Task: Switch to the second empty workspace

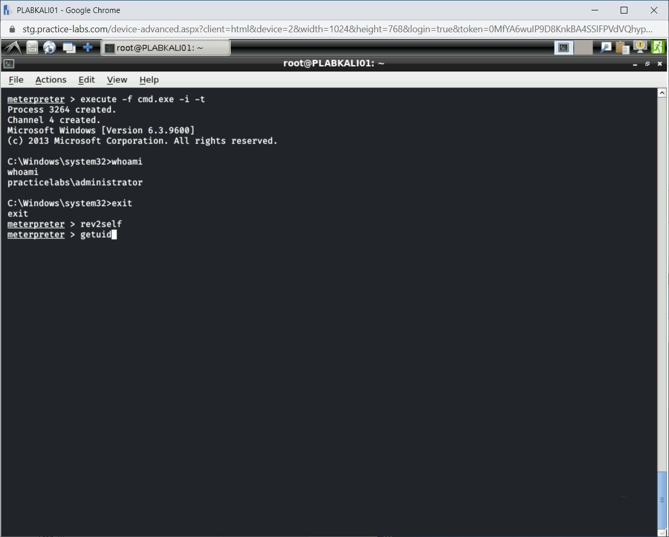Action: (584, 48)
